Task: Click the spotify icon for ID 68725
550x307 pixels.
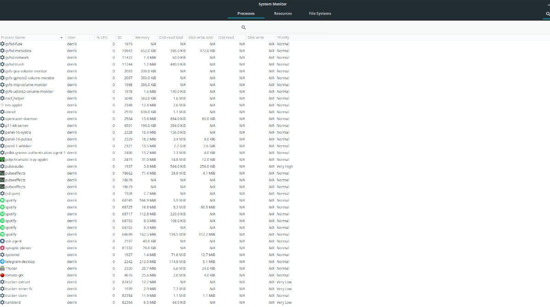Action: [x=2, y=207]
